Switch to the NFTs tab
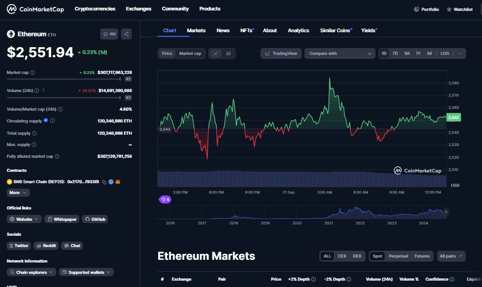 [247, 30]
